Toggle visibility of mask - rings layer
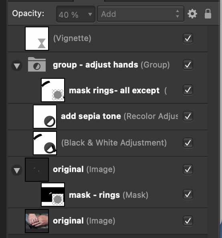This screenshot has height=238, width=222. tap(188, 195)
